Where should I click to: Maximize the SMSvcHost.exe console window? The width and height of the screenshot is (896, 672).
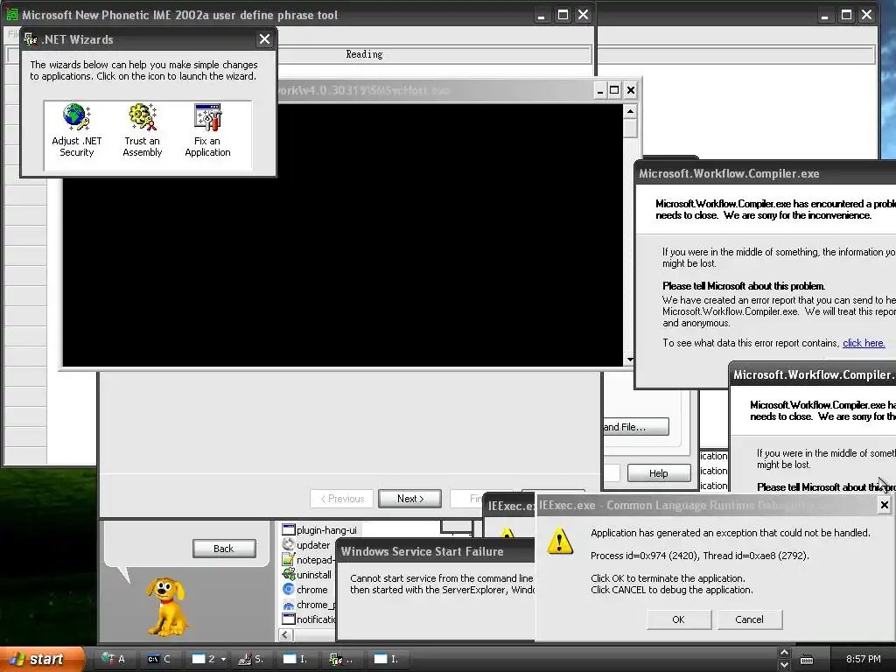[614, 90]
